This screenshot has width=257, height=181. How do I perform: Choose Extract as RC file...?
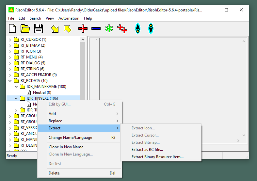[x=161, y=150]
